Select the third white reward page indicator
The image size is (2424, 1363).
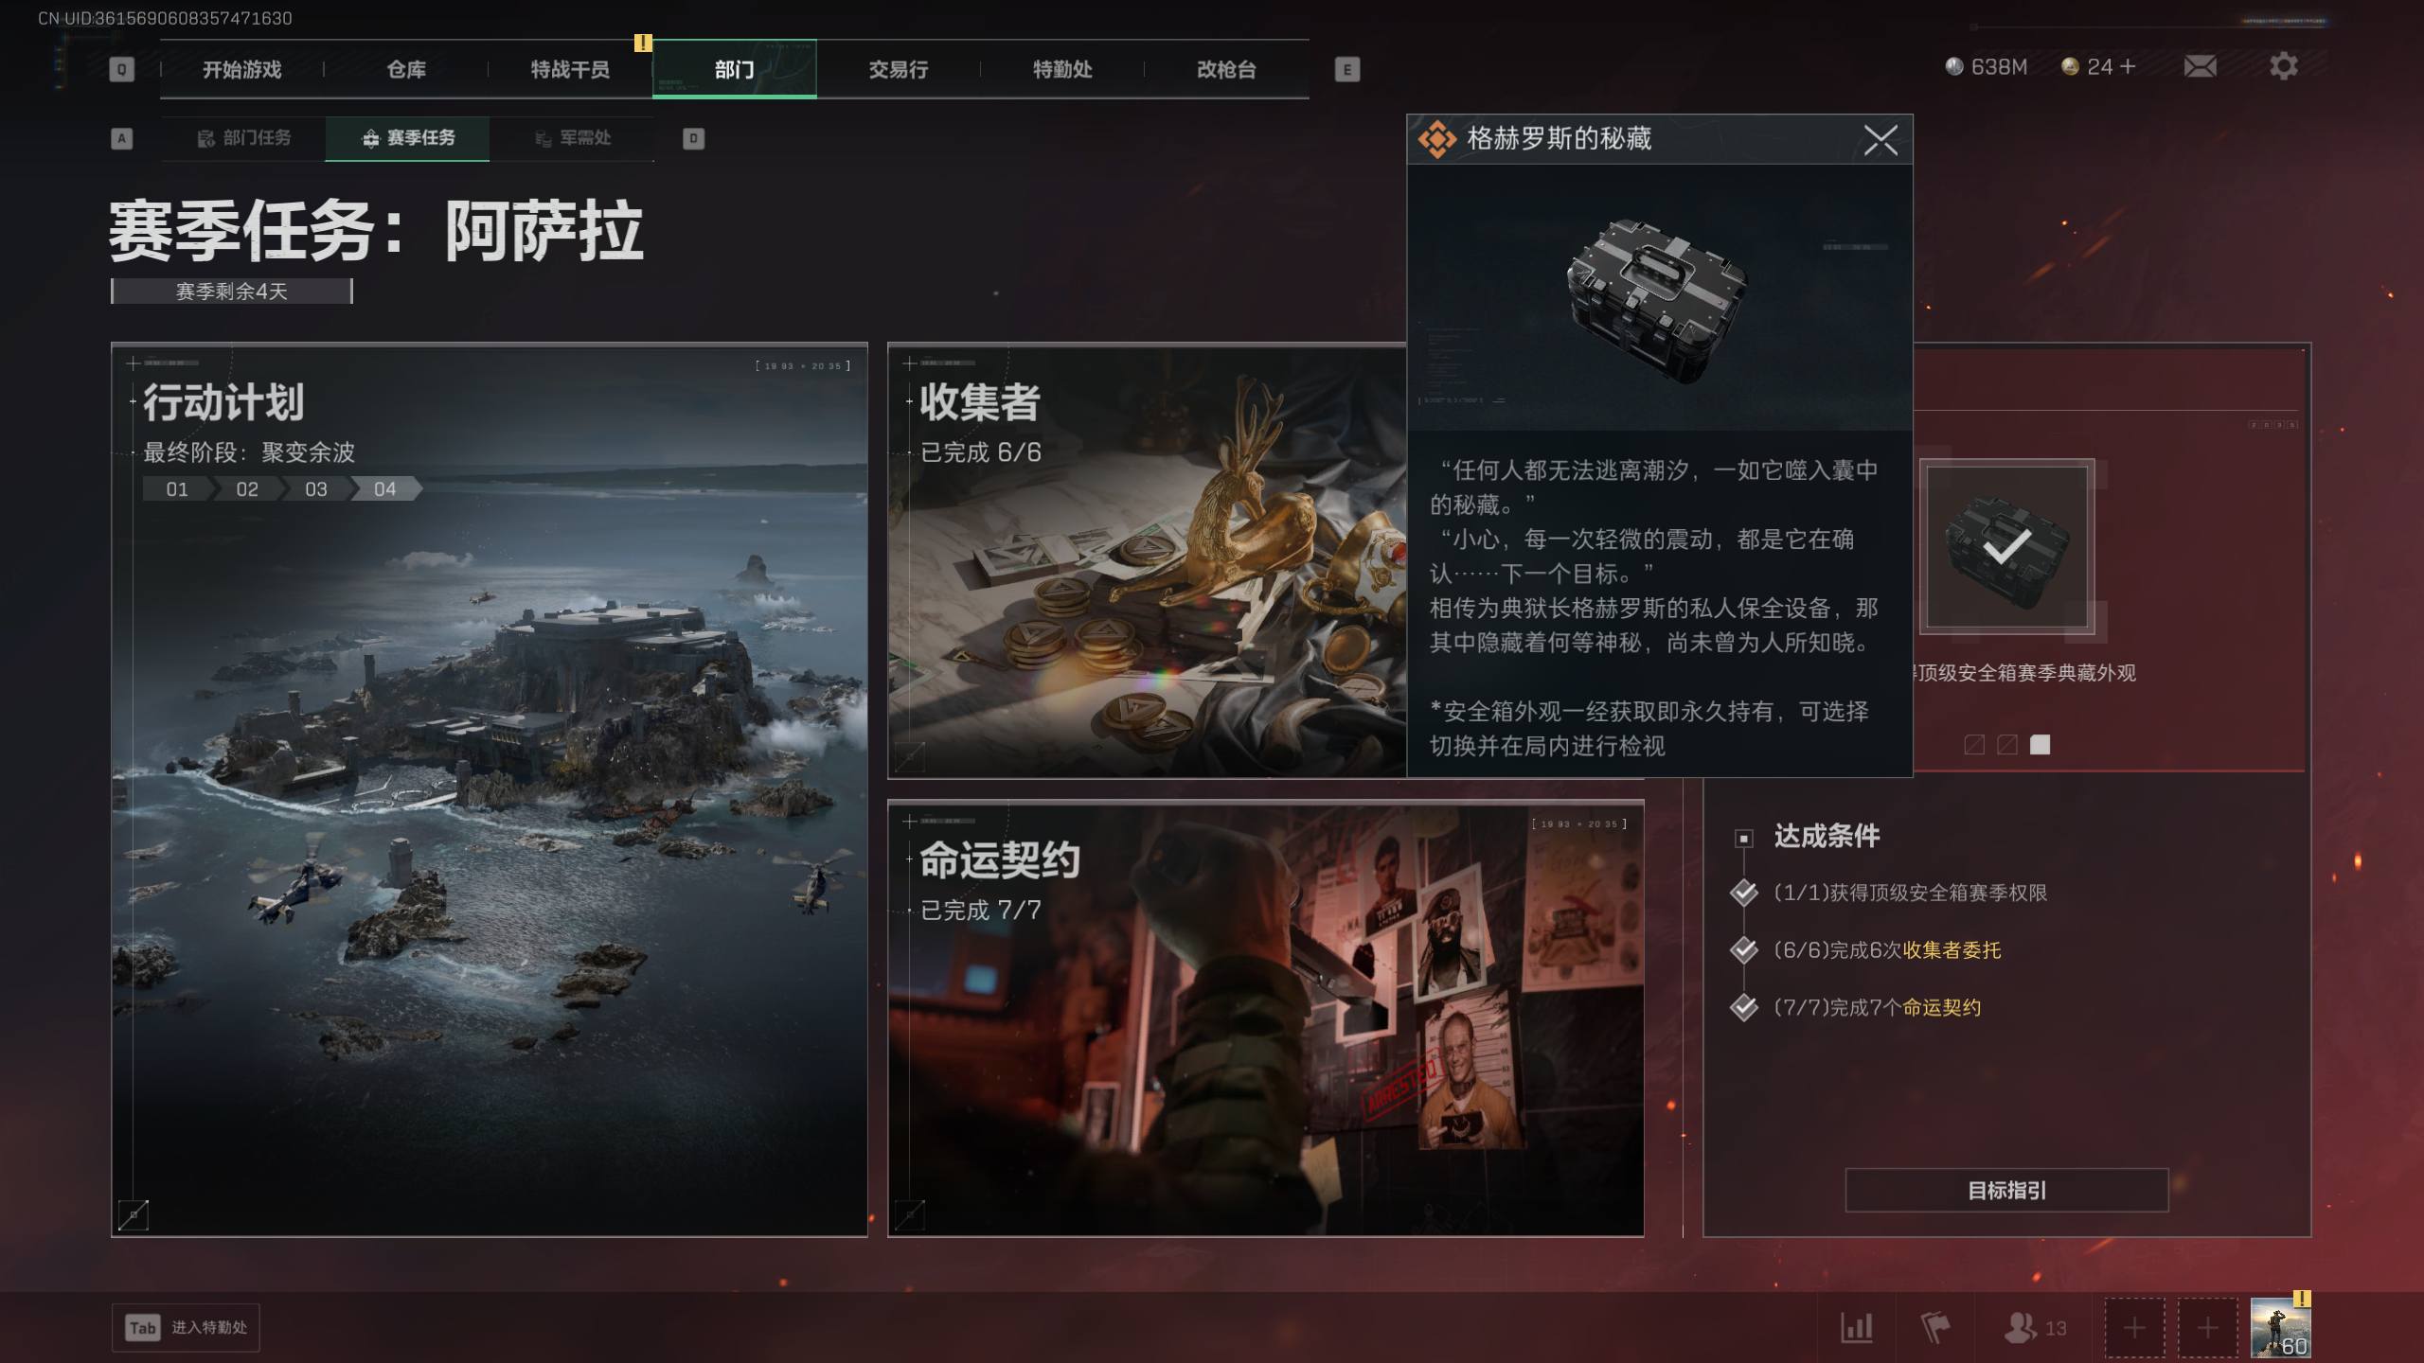(2040, 745)
